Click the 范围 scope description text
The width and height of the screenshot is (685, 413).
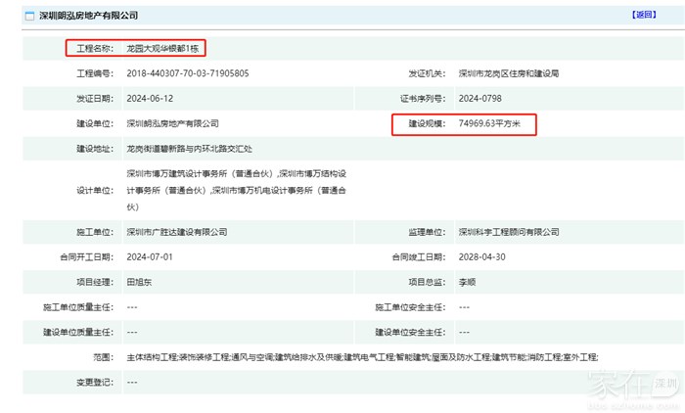coord(362,357)
